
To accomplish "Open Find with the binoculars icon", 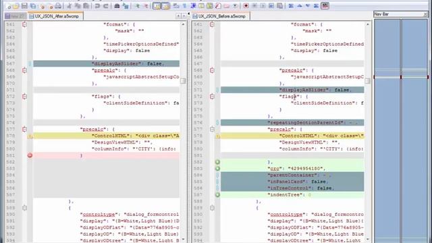I will (x=117, y=6).
